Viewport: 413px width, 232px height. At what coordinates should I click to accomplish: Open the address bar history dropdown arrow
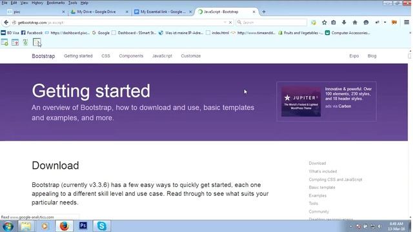point(225,23)
